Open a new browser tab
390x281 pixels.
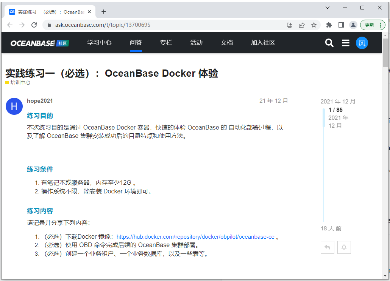coord(104,12)
